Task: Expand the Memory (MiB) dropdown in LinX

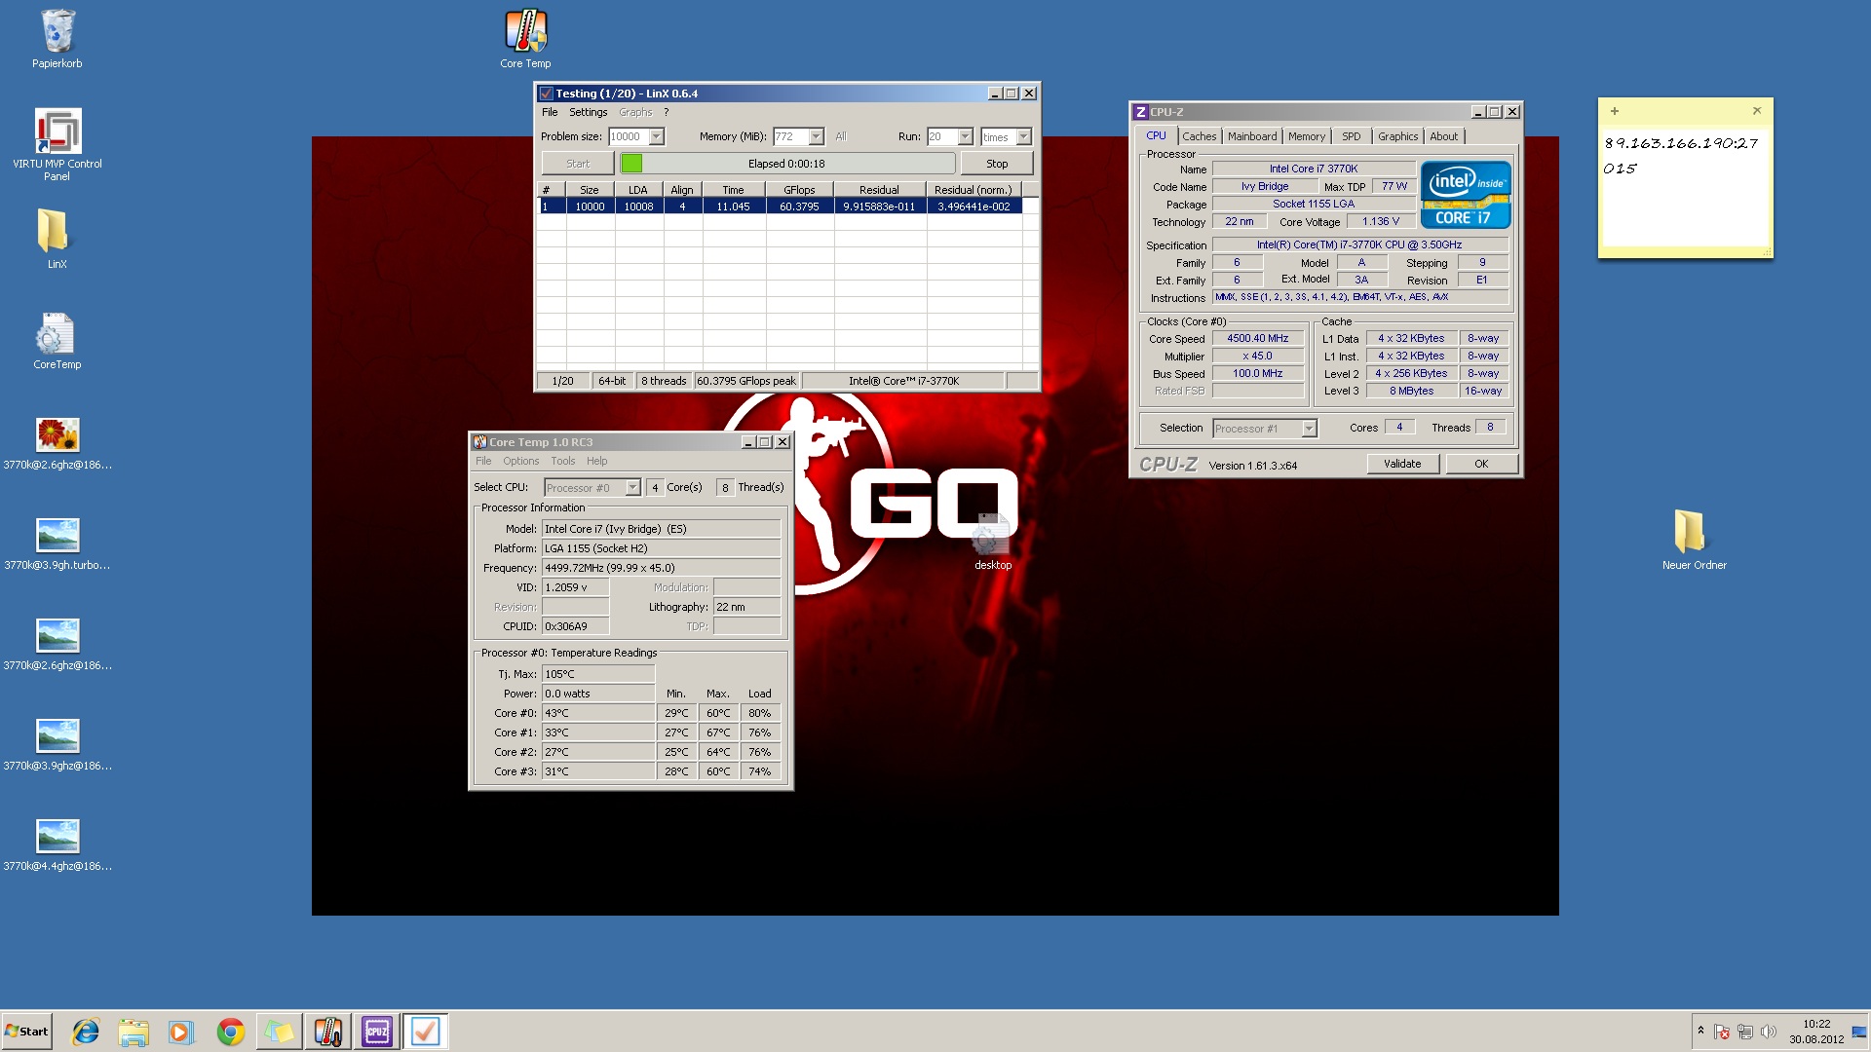Action: click(x=816, y=137)
